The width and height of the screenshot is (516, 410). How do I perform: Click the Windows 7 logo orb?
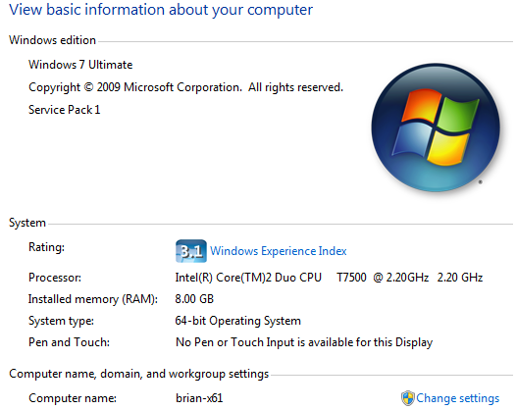pyautogui.click(x=436, y=128)
